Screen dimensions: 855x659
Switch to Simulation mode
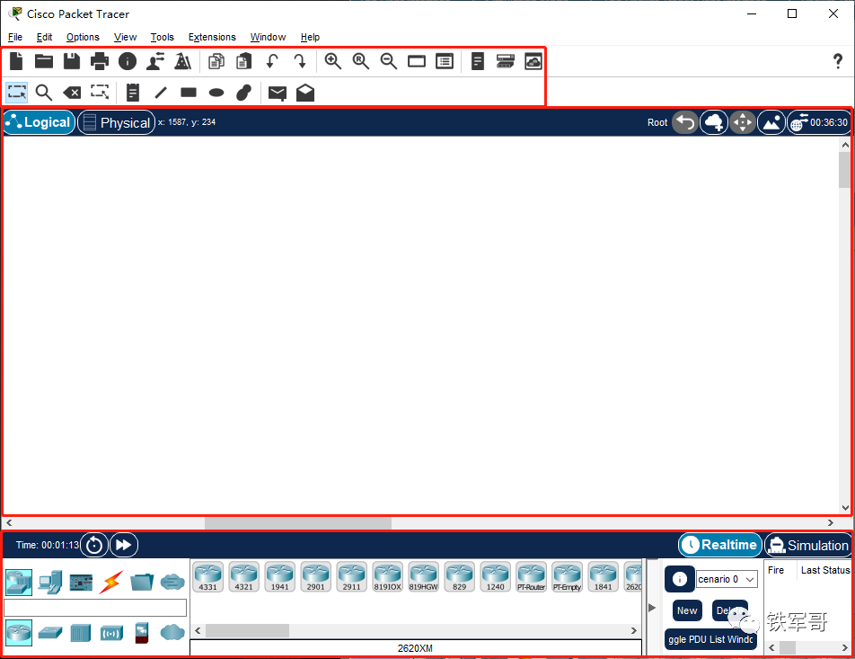point(807,545)
